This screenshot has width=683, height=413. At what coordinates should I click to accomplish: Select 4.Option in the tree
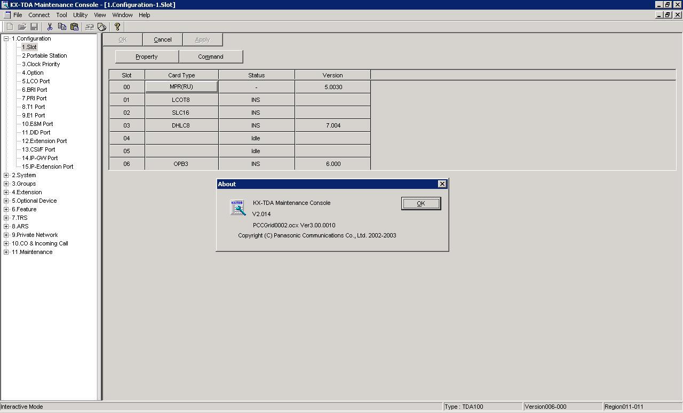pos(33,73)
